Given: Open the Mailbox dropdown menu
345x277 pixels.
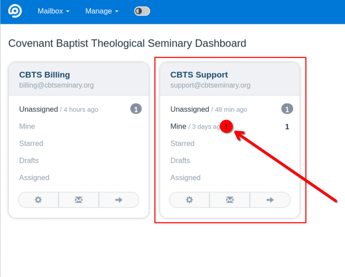Looking at the screenshot, I should [53, 11].
